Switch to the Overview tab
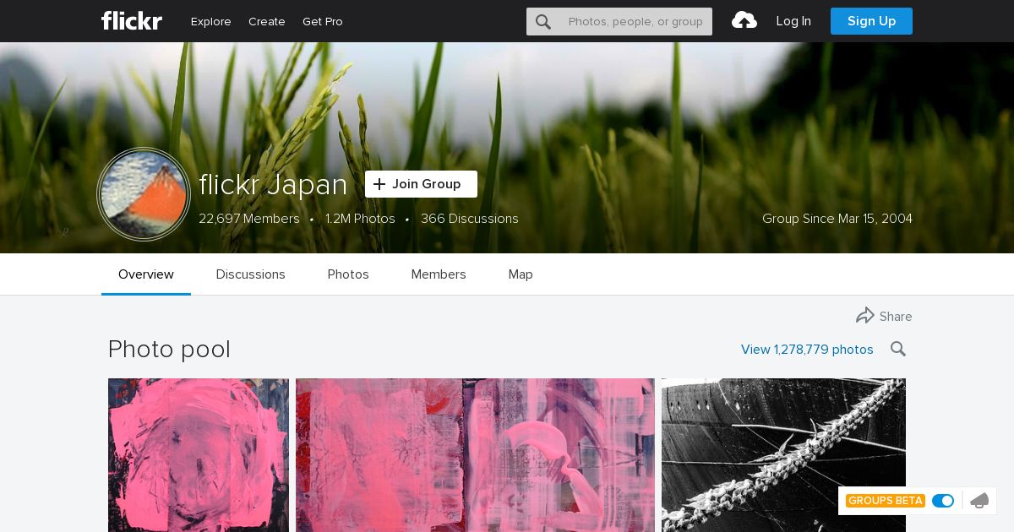This screenshot has height=532, width=1014. [x=146, y=274]
